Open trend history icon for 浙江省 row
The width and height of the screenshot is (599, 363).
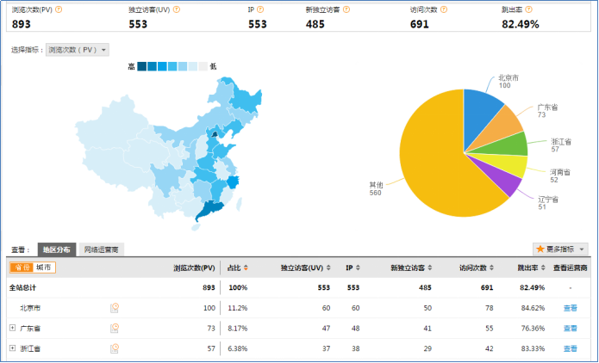[x=115, y=348]
